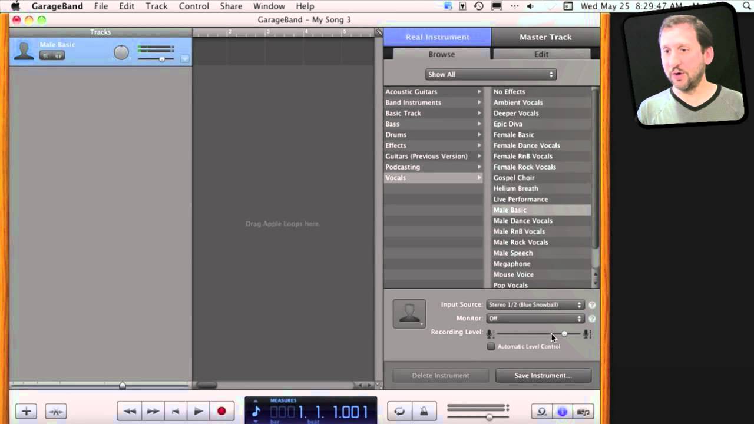The image size is (754, 424).
Task: Select the Browse tab
Action: 441,54
